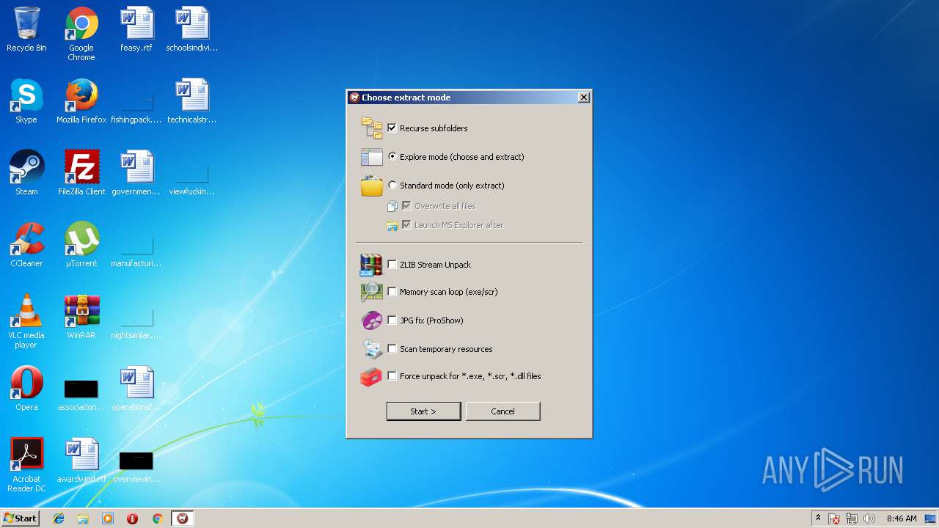This screenshot has width=939, height=528.
Task: Click the Cancel button
Action: pyautogui.click(x=503, y=411)
